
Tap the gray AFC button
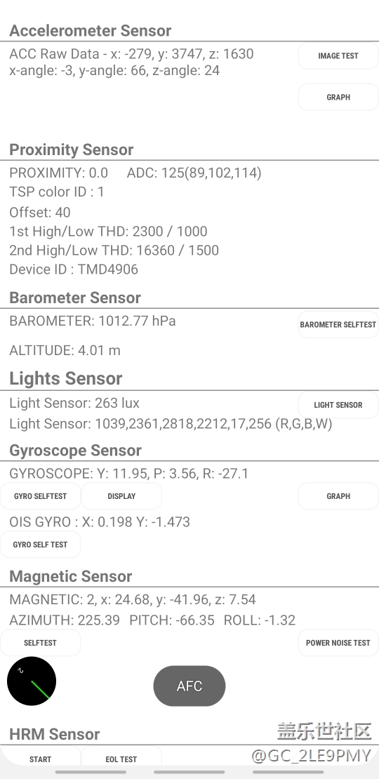[x=189, y=686]
